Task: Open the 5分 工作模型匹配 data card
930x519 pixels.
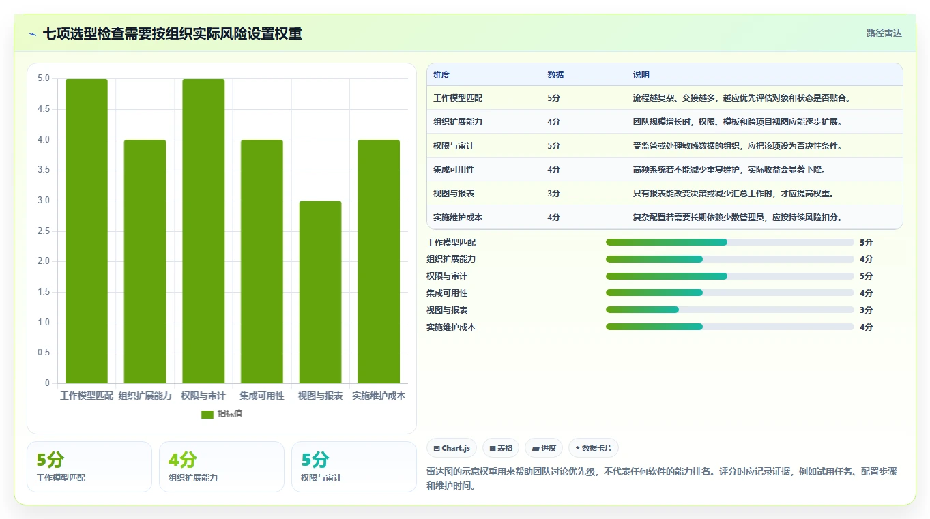Action: (x=89, y=466)
